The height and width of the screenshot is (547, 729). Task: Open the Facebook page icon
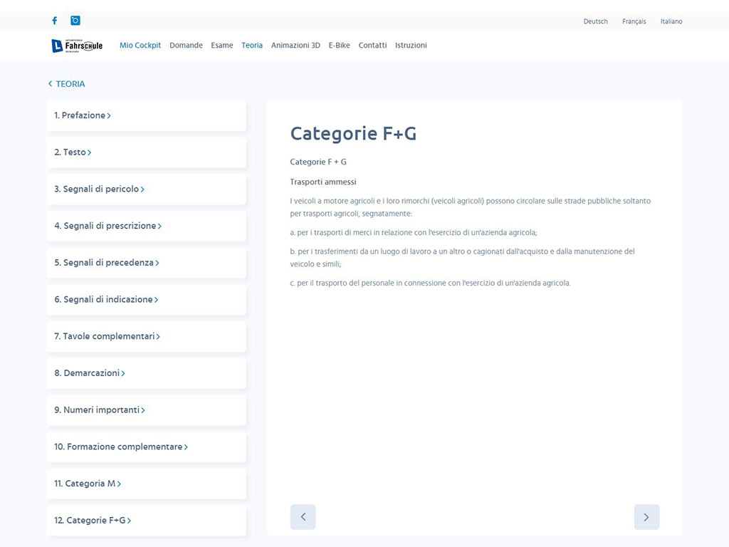point(55,21)
